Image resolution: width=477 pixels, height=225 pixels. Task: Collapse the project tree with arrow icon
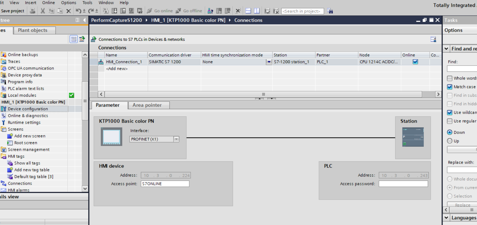pyautogui.click(x=84, y=20)
